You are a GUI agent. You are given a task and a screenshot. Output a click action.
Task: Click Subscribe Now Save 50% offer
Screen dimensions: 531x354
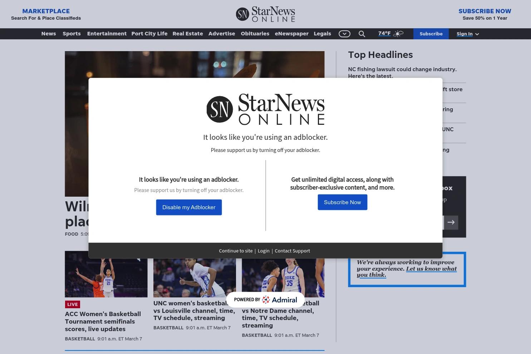485,14
